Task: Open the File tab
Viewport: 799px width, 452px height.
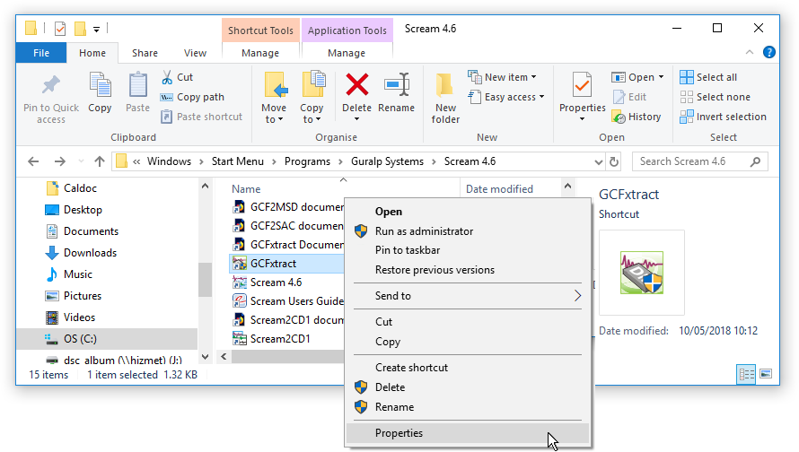Action: tap(41, 53)
